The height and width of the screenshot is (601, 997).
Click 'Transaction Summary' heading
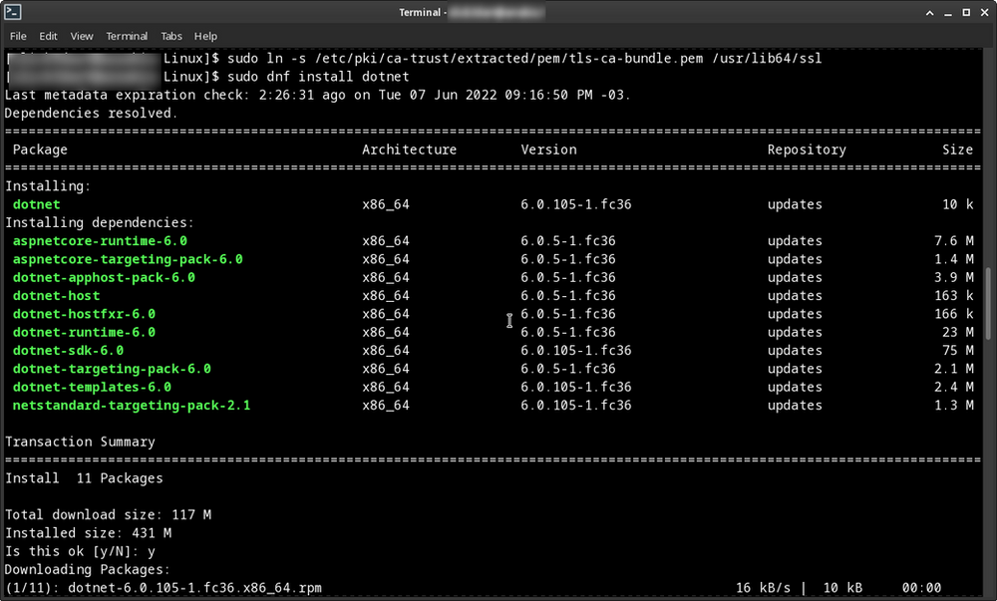coord(80,442)
